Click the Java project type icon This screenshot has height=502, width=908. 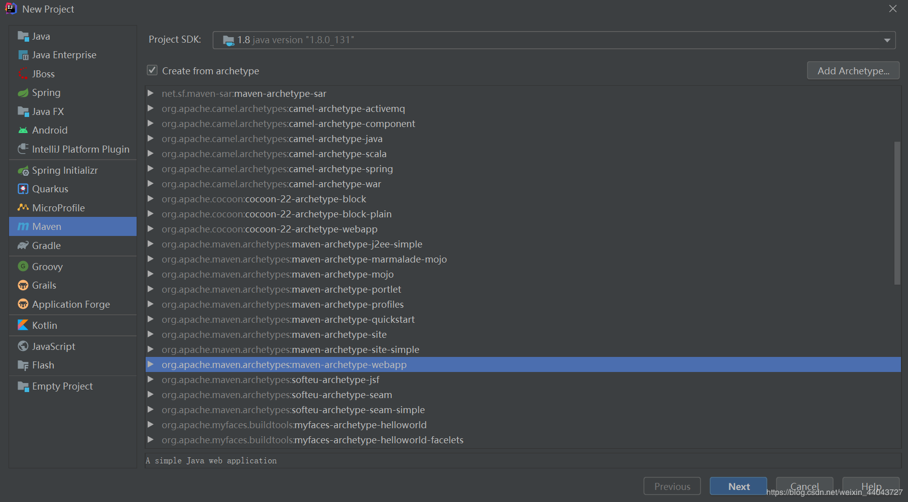pos(23,36)
